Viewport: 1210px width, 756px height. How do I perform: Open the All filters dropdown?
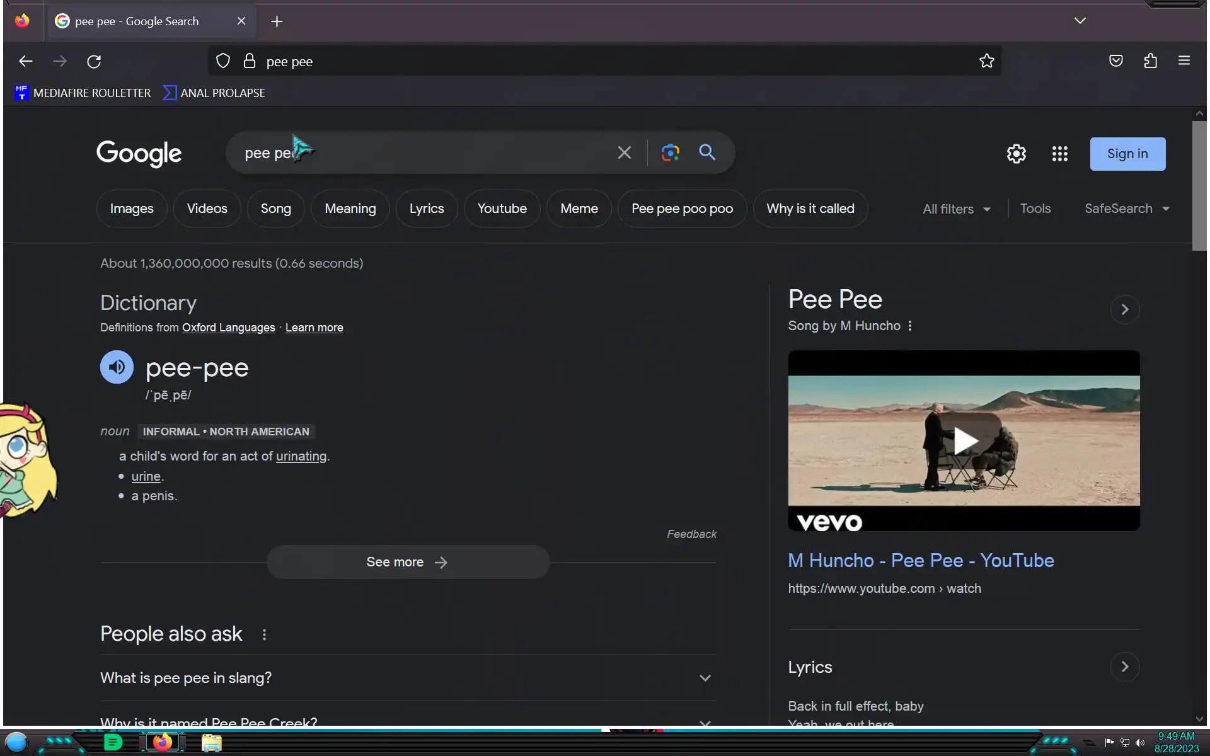(956, 209)
